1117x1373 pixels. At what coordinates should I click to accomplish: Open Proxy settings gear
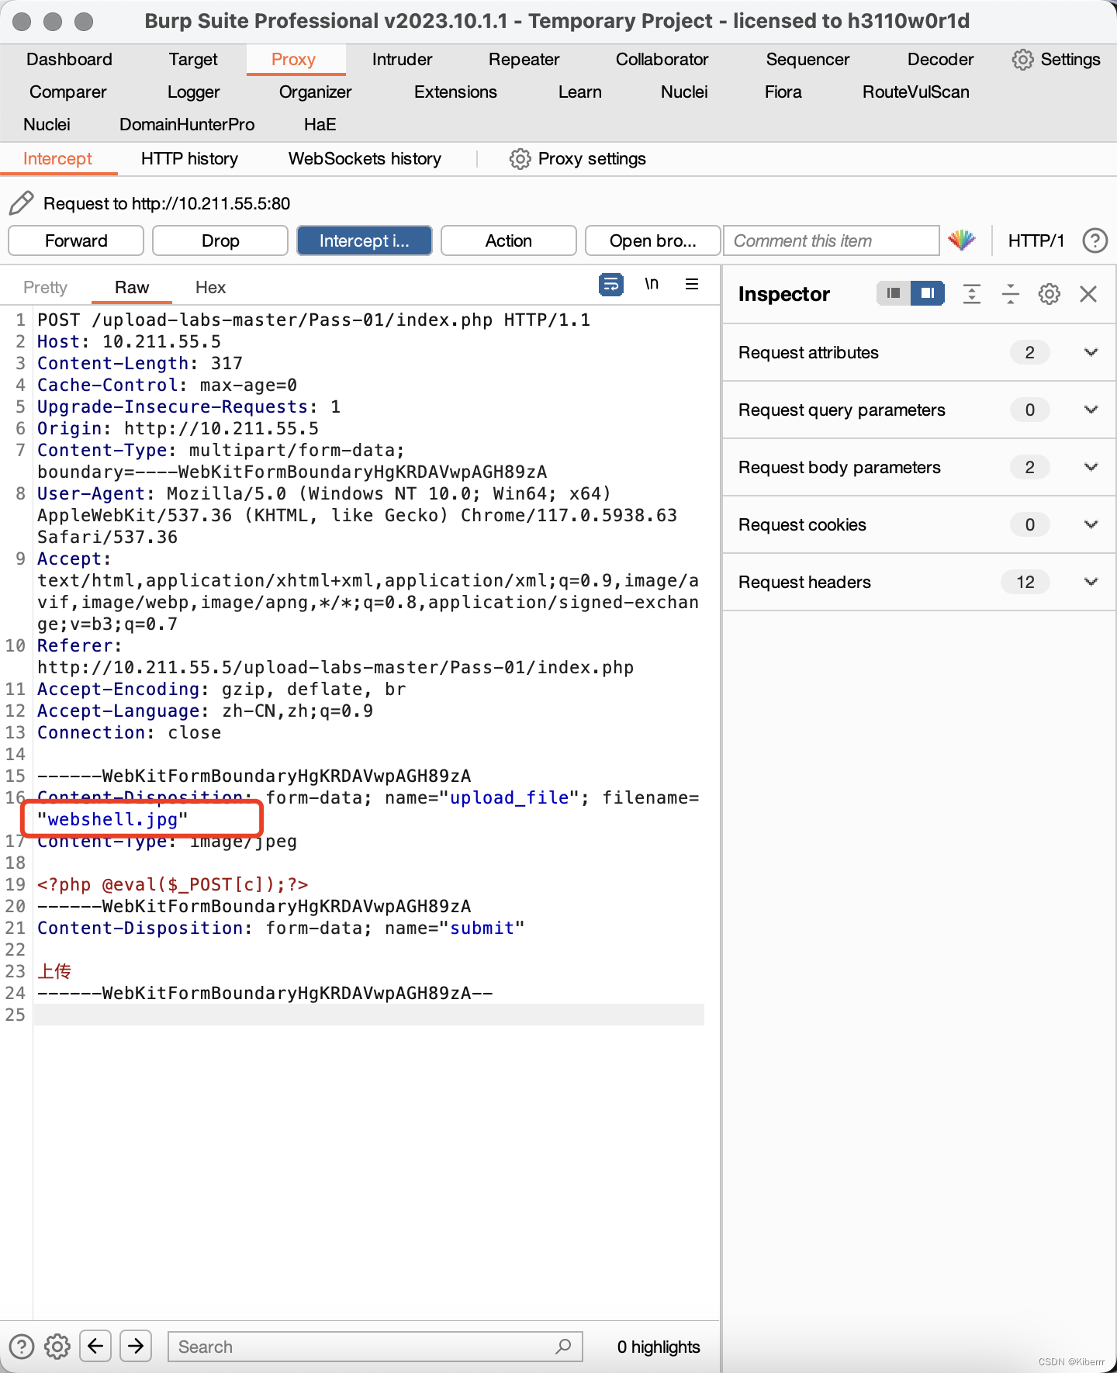pos(520,159)
